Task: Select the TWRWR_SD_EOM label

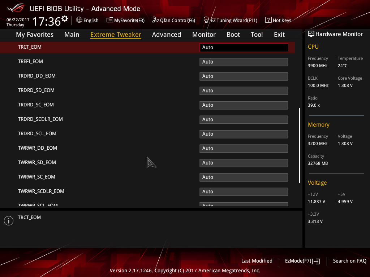Action: [37, 162]
